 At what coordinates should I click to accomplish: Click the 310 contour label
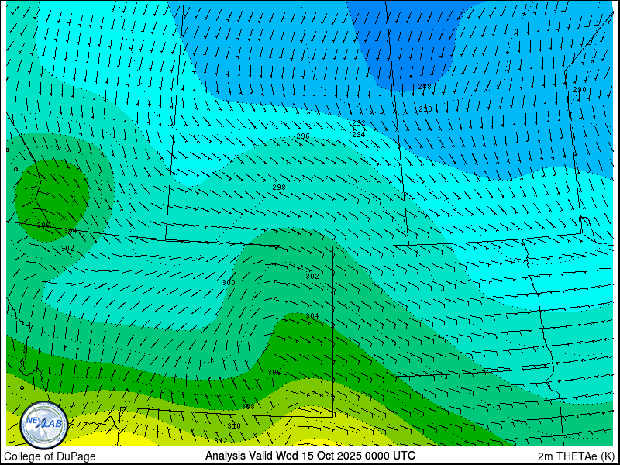pos(234,425)
